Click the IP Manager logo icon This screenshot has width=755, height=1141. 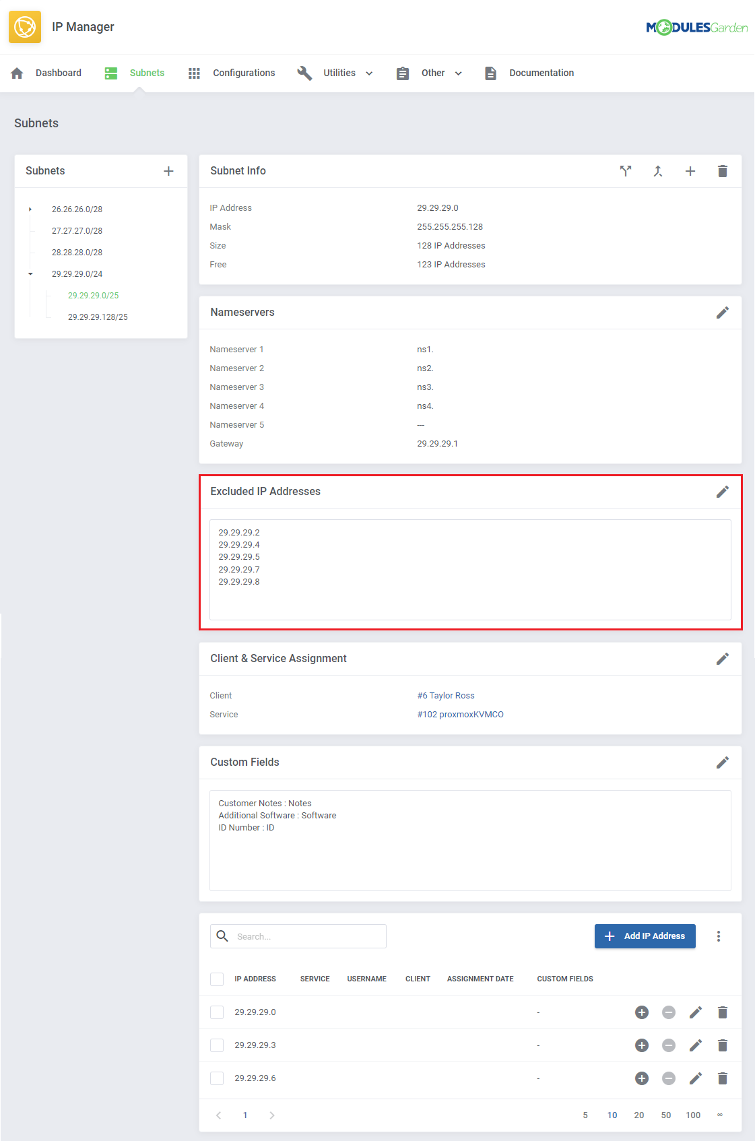click(x=25, y=27)
